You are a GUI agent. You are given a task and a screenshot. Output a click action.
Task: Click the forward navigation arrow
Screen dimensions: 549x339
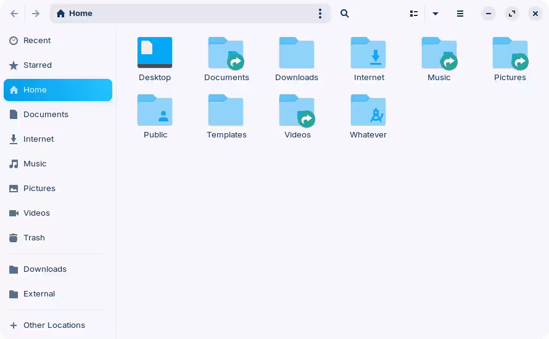click(36, 14)
